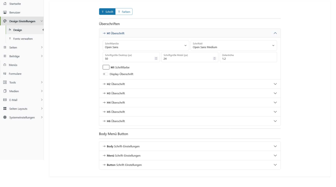This screenshot has width=336, height=187.
Task: Select the Schrift tab
Action: coord(107,12)
